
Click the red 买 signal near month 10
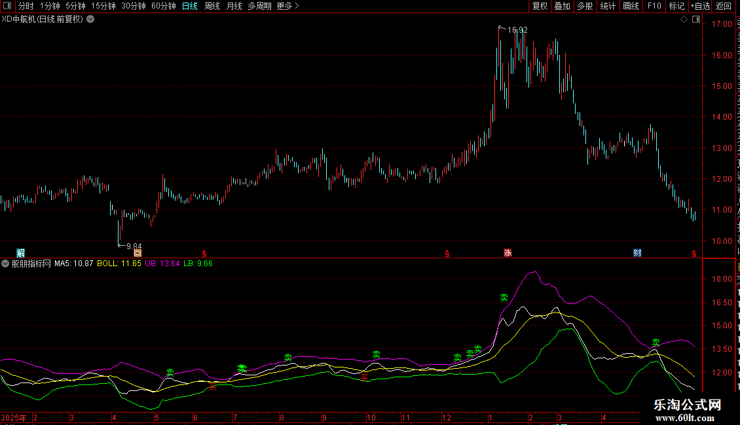364,377
